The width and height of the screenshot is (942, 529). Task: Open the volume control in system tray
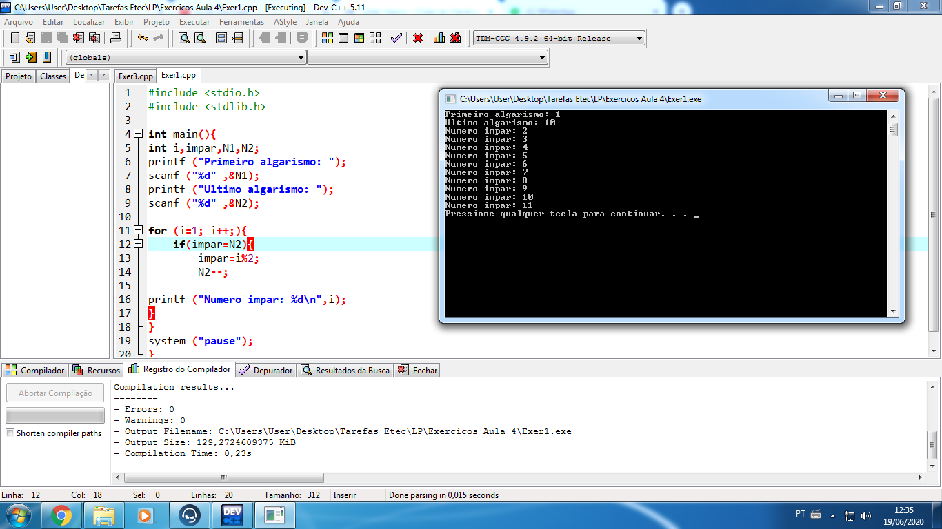(x=866, y=515)
